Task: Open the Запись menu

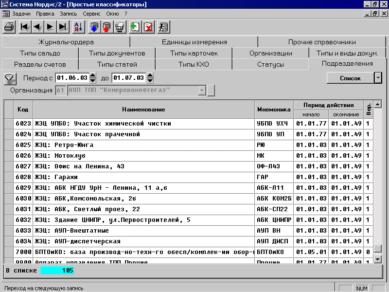Action: (69, 14)
